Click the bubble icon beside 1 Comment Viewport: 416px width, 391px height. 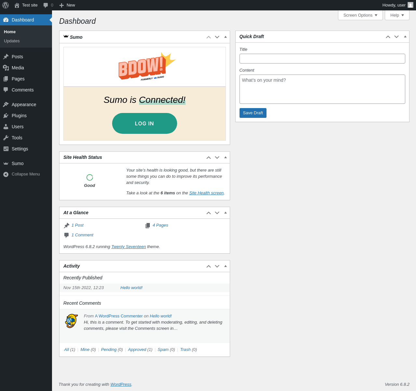click(67, 235)
